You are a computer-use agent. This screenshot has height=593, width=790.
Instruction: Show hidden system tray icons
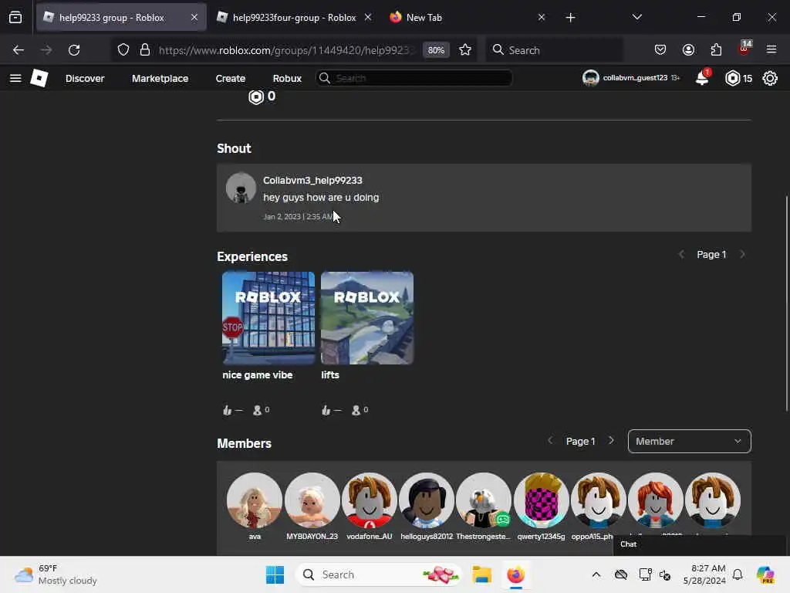pyautogui.click(x=596, y=574)
